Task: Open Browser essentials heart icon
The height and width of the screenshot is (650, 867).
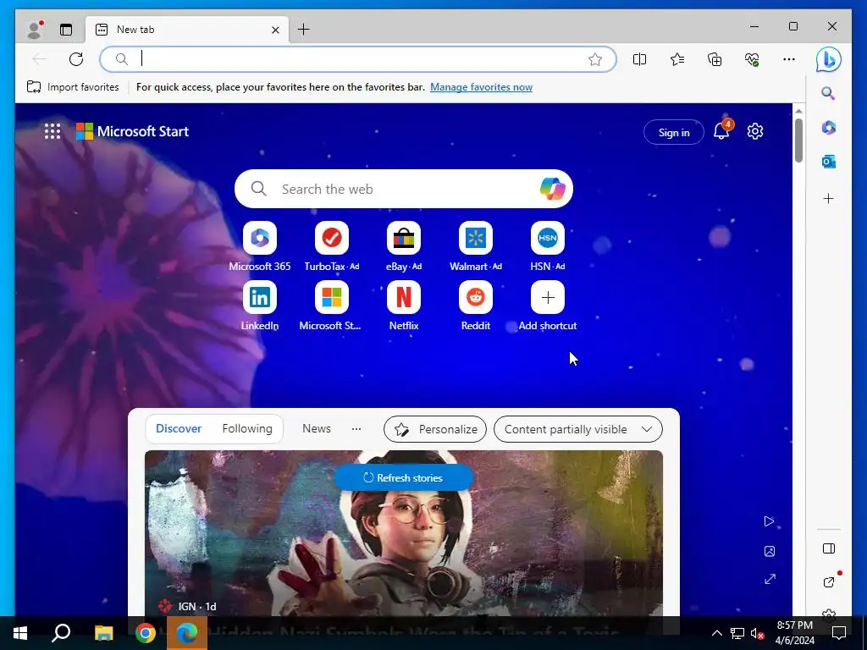Action: click(752, 59)
